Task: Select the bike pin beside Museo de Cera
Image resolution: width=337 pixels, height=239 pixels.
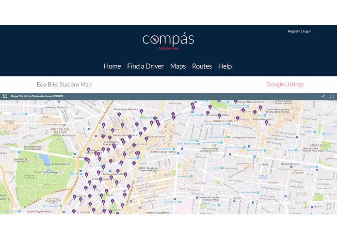Action: (146, 139)
